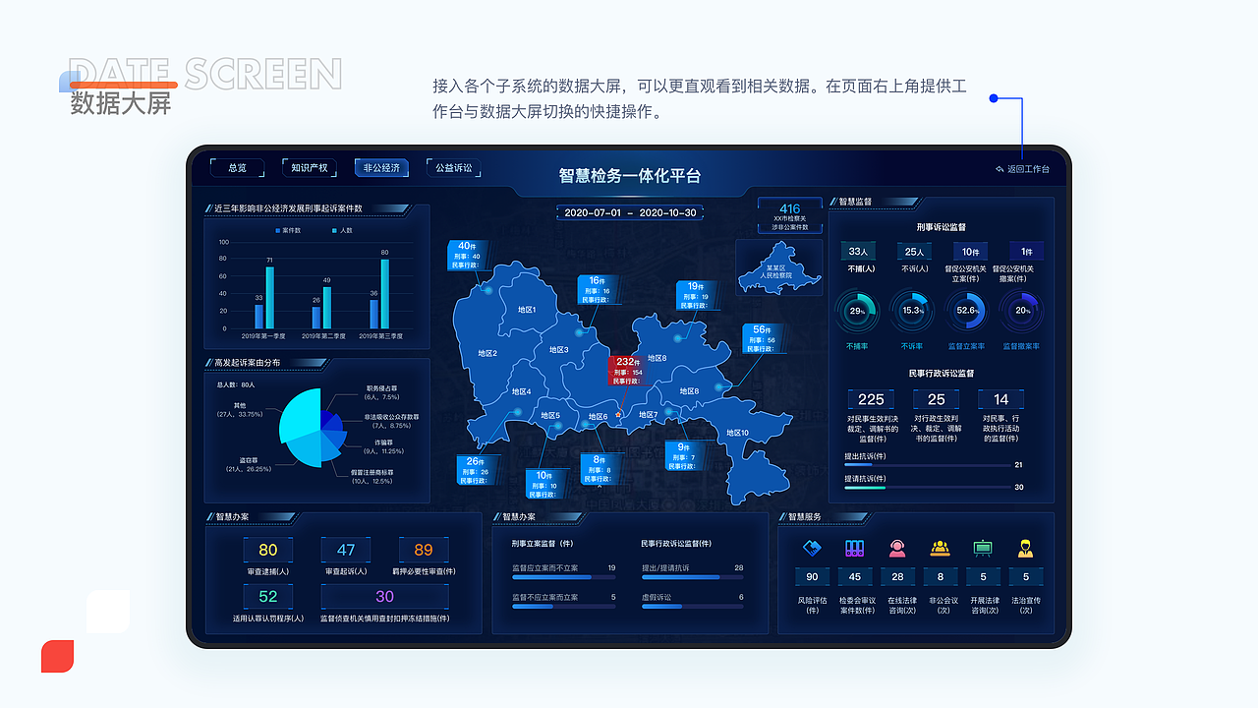Toggle the 监督立案率 gauge ring

tap(967, 313)
